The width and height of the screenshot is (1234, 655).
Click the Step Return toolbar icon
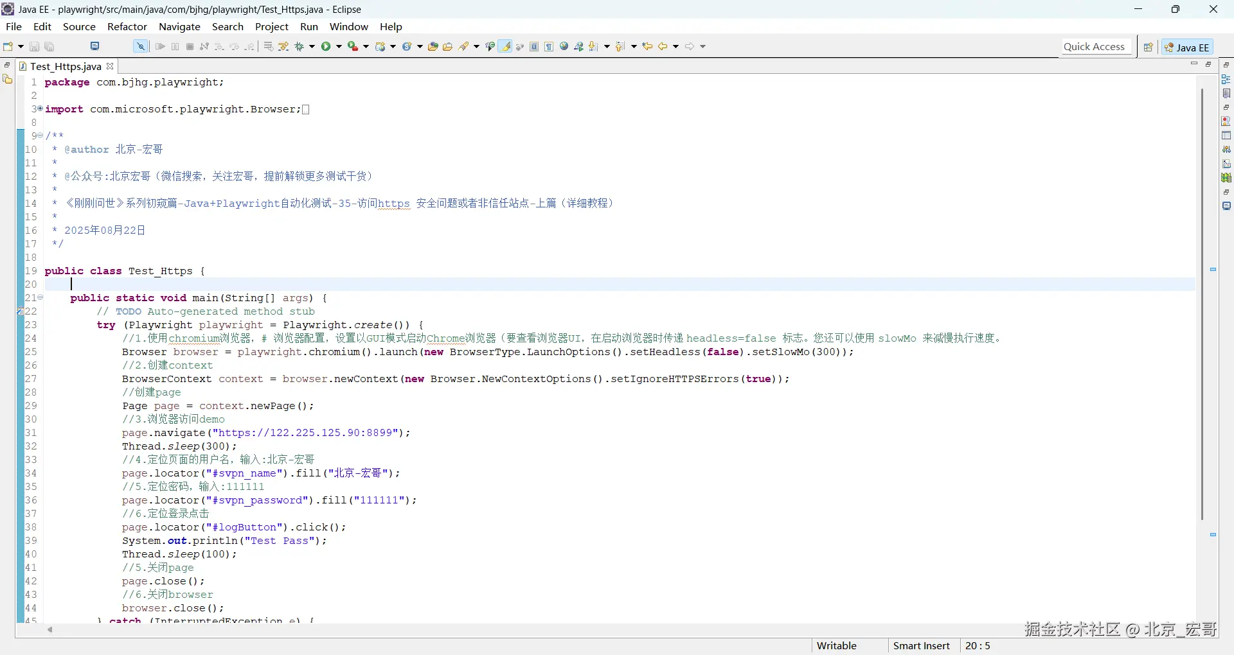249,46
